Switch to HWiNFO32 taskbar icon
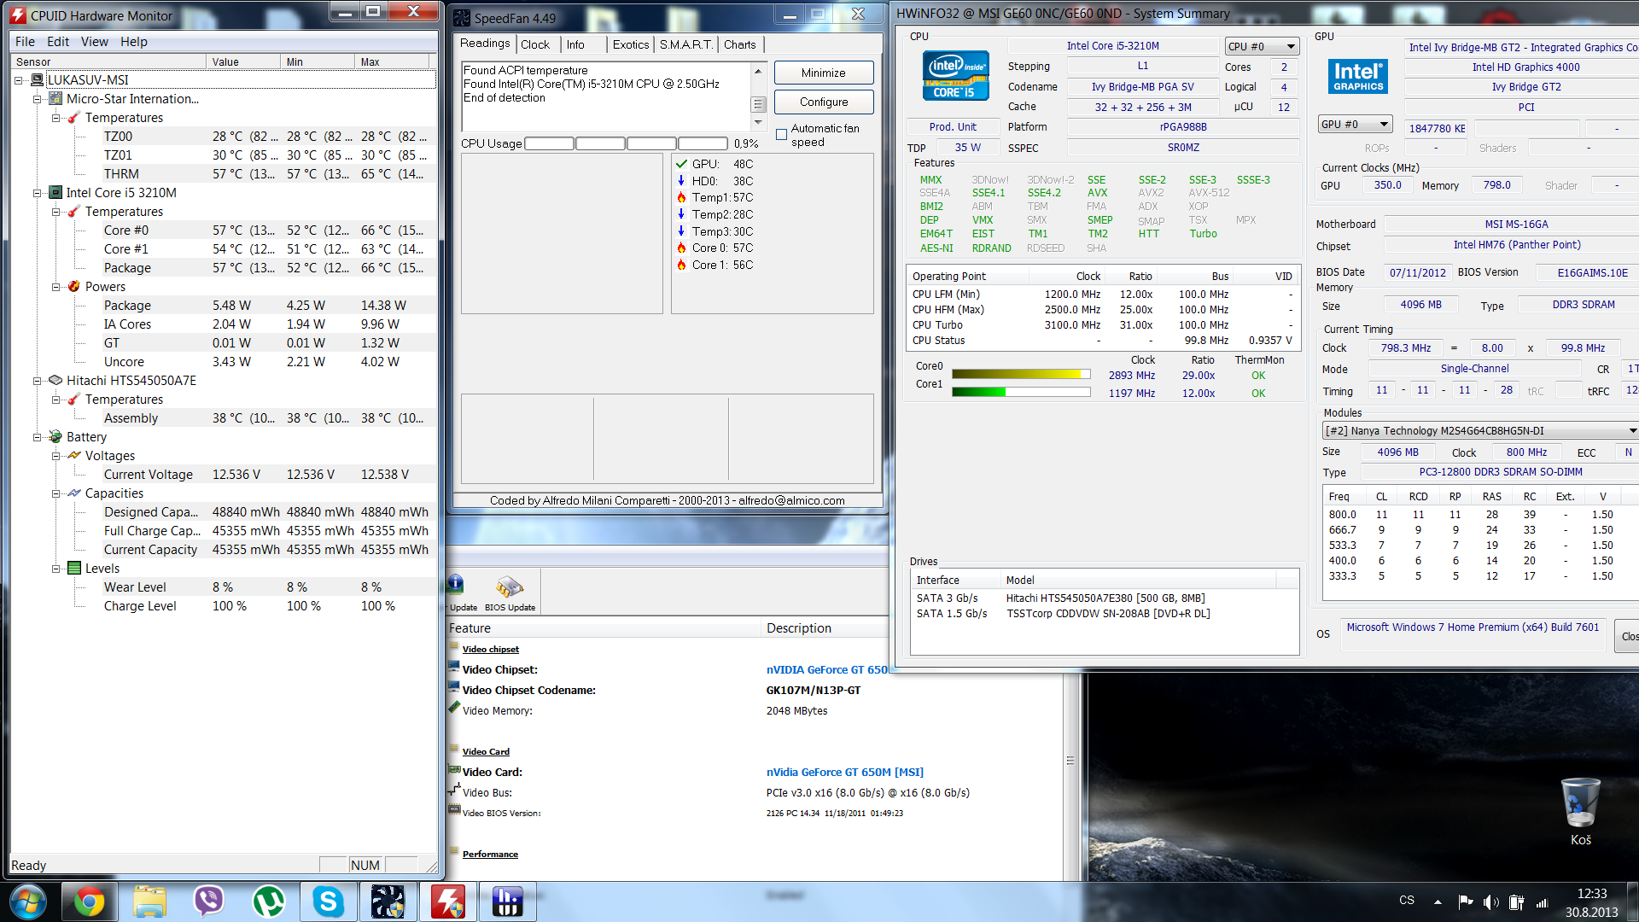The width and height of the screenshot is (1639, 922). click(508, 902)
